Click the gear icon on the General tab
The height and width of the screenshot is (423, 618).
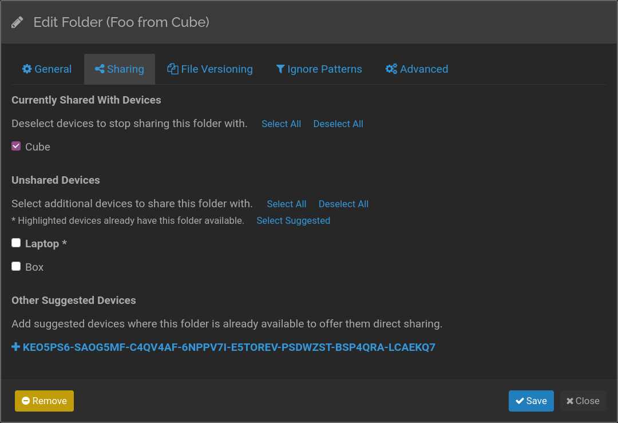coord(27,69)
